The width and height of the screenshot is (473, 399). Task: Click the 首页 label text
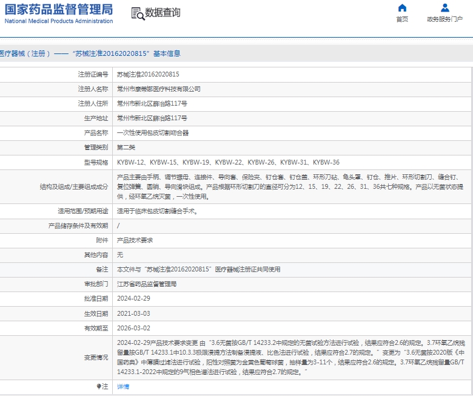pyautogui.click(x=402, y=19)
